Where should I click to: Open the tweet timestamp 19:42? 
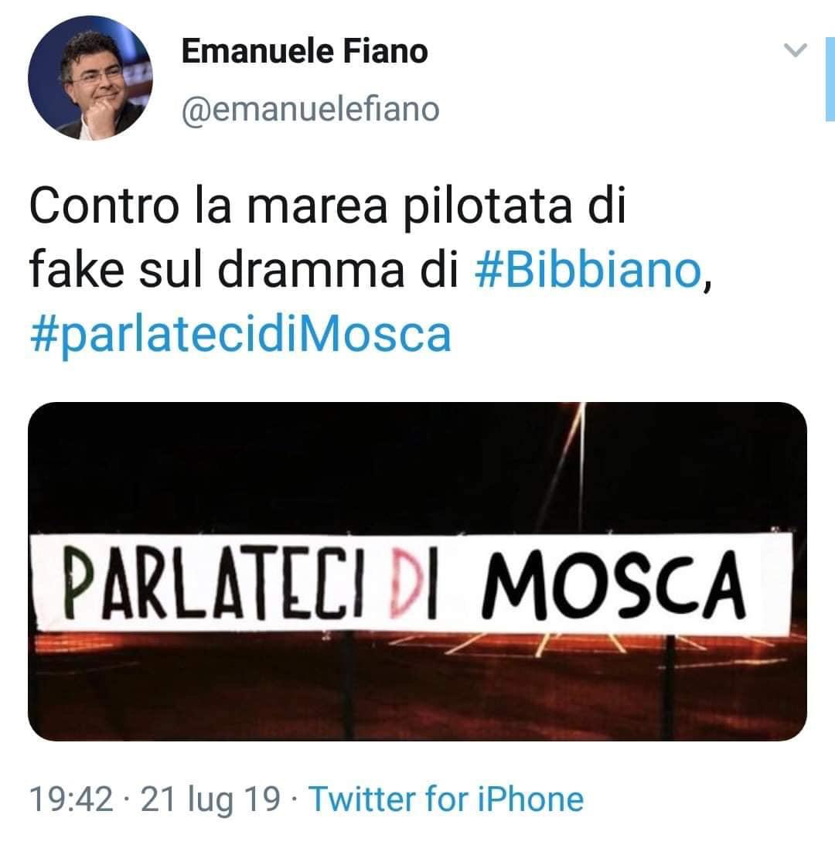pos(71,798)
